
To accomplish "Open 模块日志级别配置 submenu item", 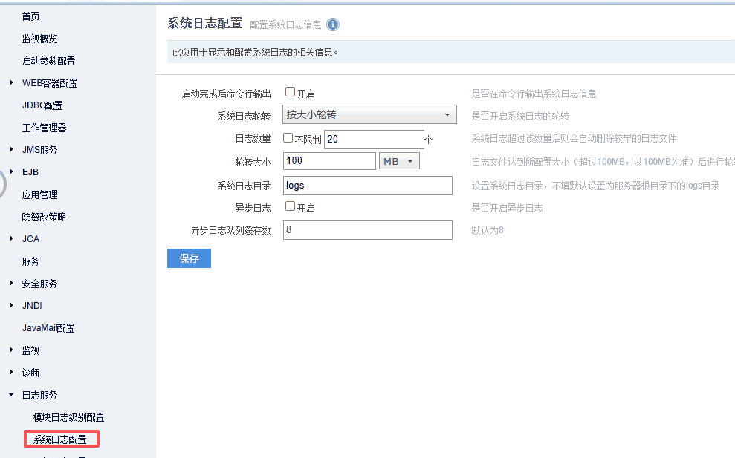I will pos(68,417).
